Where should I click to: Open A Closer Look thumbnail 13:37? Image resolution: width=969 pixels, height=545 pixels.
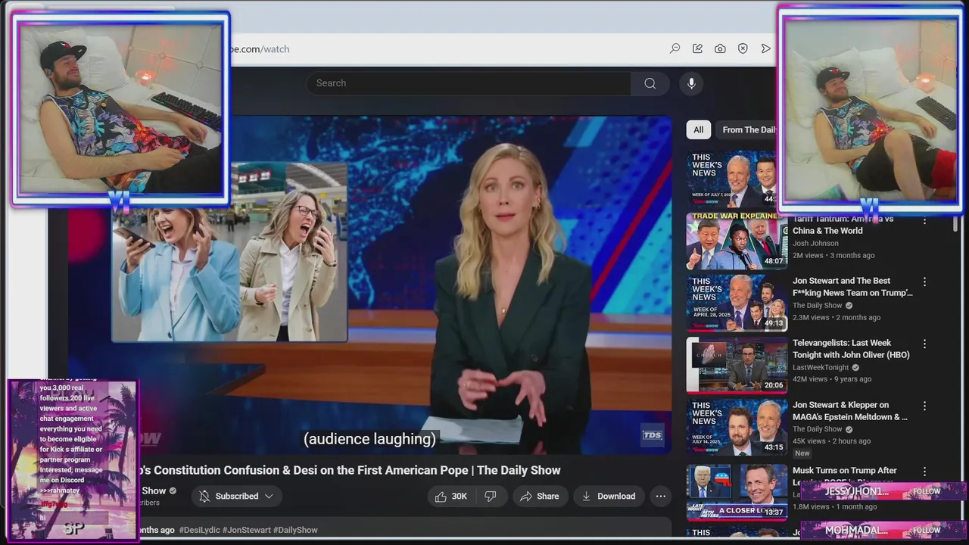737,491
